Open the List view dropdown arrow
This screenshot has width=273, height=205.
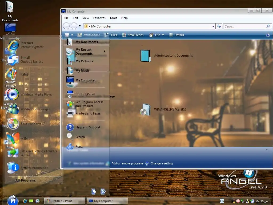pos(163,35)
